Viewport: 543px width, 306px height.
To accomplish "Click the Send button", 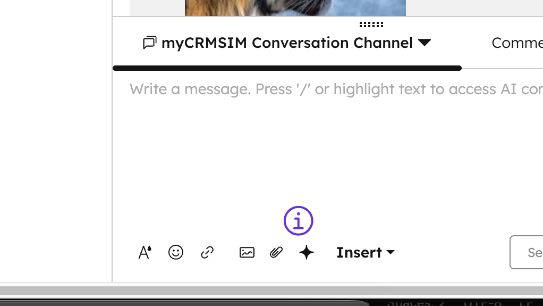I will 527,252.
